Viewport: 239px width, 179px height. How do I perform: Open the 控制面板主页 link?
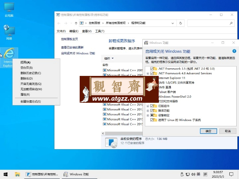coord(69,39)
